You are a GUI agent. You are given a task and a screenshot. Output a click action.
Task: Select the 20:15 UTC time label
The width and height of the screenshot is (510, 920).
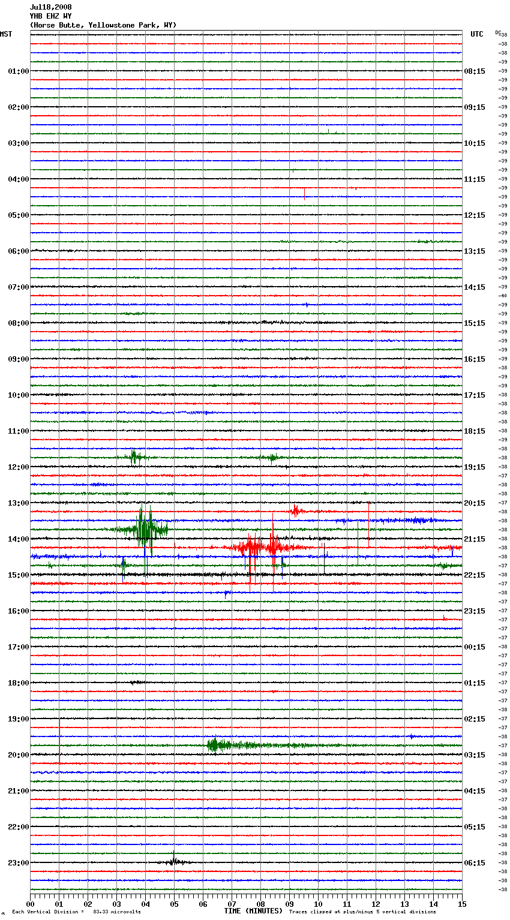click(x=475, y=503)
